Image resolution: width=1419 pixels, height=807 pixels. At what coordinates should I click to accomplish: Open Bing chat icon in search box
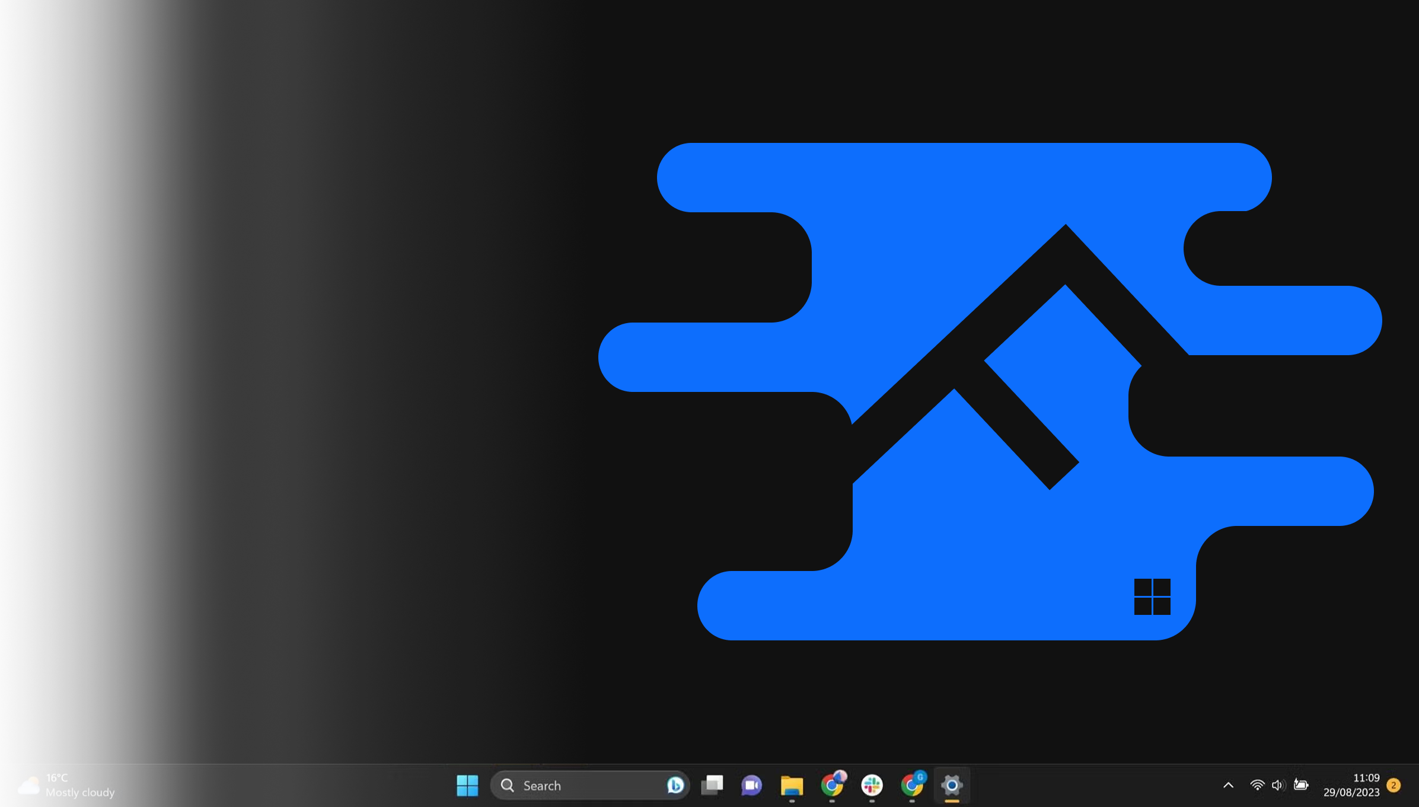point(675,785)
